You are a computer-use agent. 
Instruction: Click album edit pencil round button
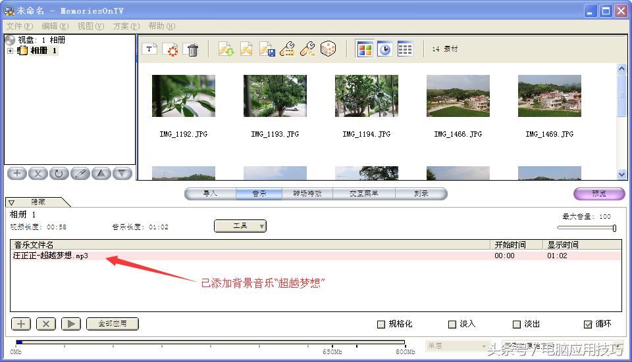click(80, 173)
